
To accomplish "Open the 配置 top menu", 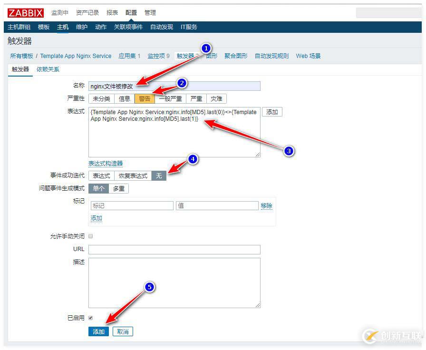I will (x=131, y=13).
